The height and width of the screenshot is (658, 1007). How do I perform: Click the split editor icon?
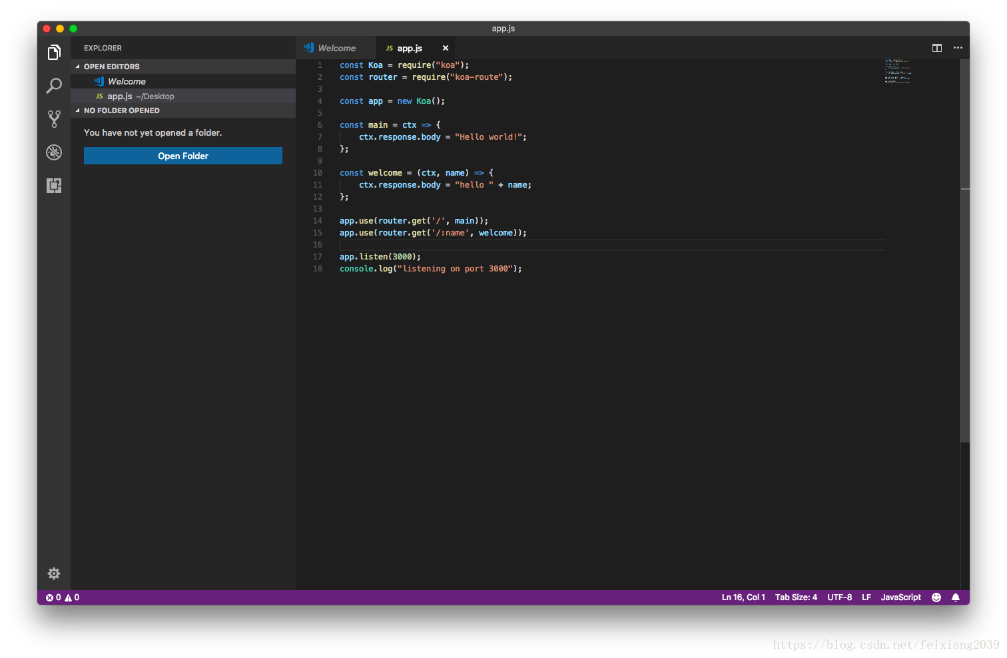pos(937,48)
